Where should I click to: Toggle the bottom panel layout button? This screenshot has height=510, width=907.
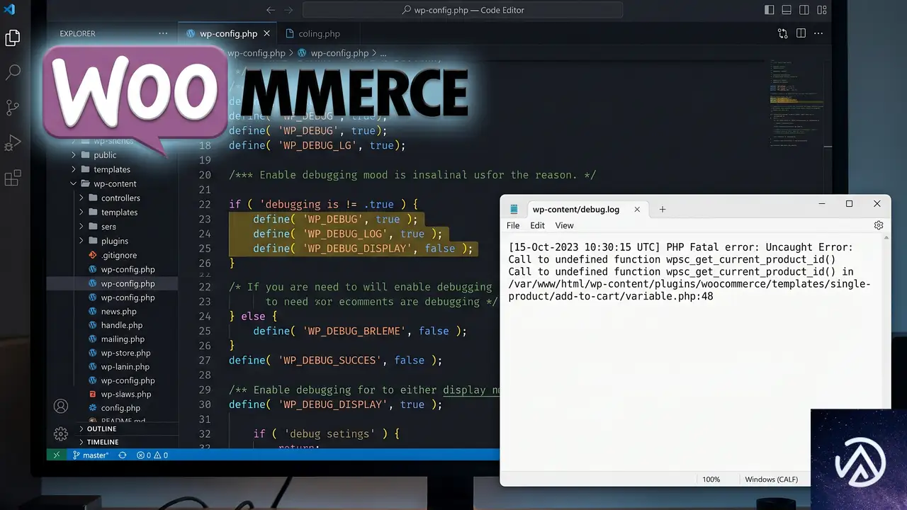pos(787,10)
